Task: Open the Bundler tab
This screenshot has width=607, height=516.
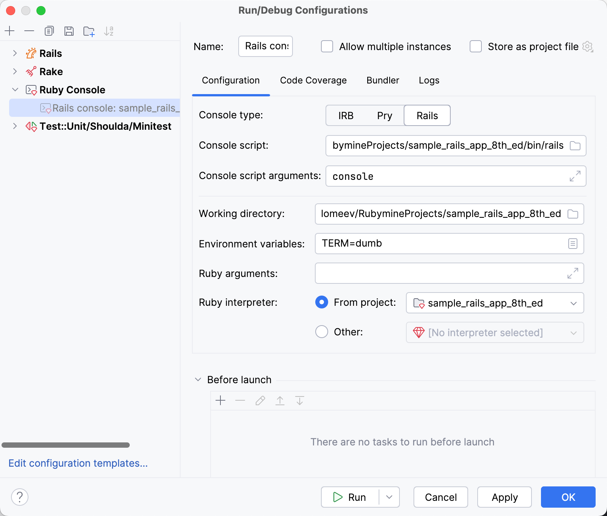Action: [382, 80]
